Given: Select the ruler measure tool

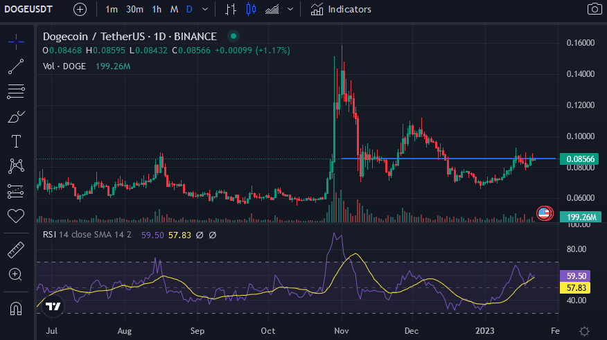Looking at the screenshot, I should click(16, 249).
